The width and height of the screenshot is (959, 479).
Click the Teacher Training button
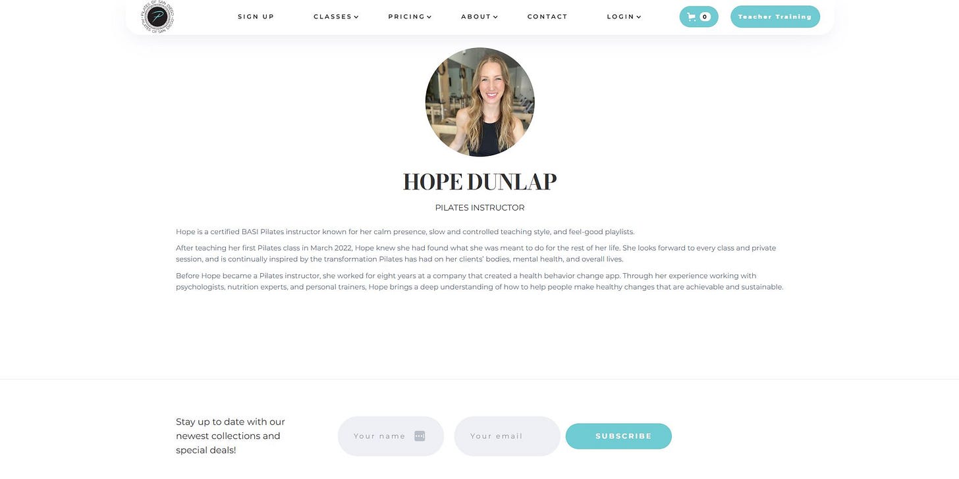775,16
